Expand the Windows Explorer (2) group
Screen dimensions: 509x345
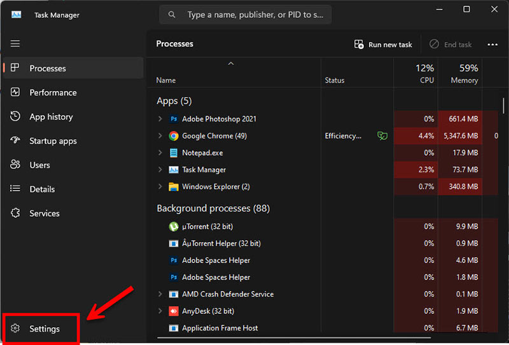point(160,186)
